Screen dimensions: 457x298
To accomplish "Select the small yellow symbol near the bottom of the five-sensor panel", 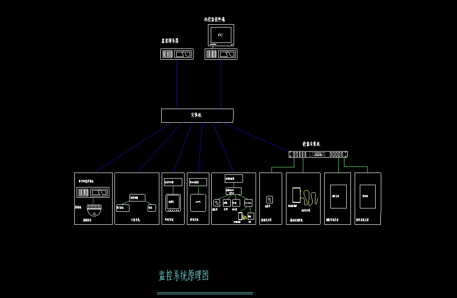I will click(x=244, y=217).
